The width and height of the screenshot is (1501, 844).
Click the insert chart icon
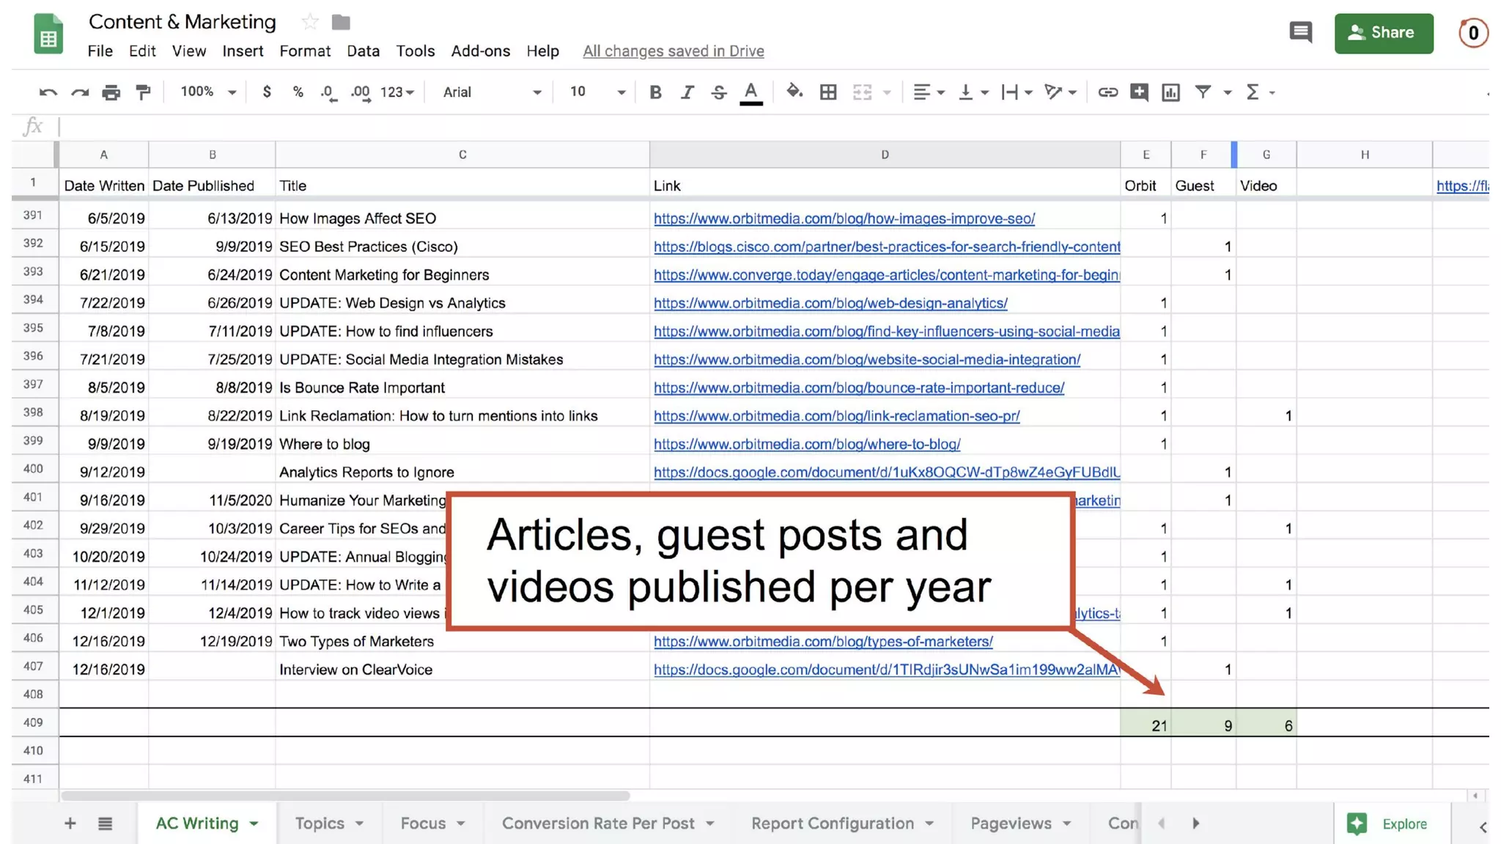tap(1170, 92)
